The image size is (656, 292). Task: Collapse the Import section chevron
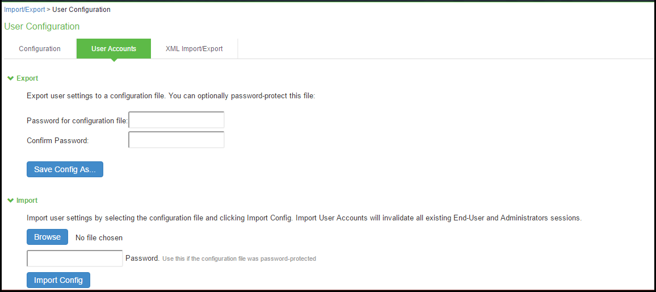pyautogui.click(x=11, y=201)
